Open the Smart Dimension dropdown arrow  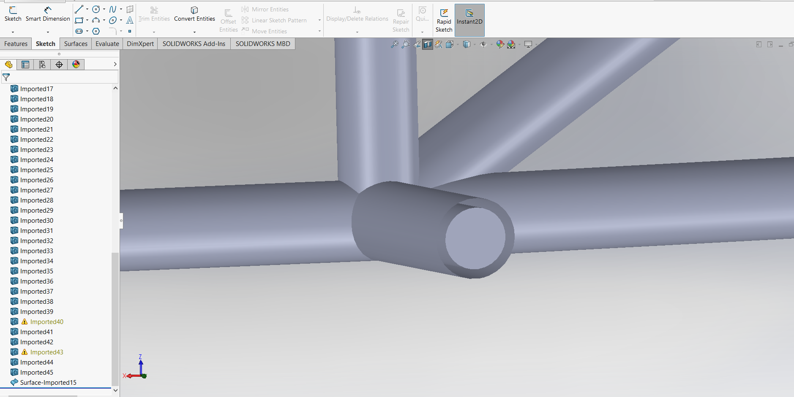48,32
